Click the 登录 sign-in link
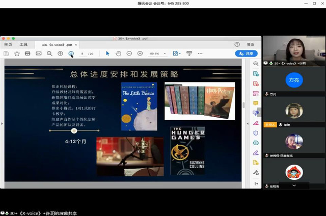This screenshot has height=216, width=326. (250, 45)
